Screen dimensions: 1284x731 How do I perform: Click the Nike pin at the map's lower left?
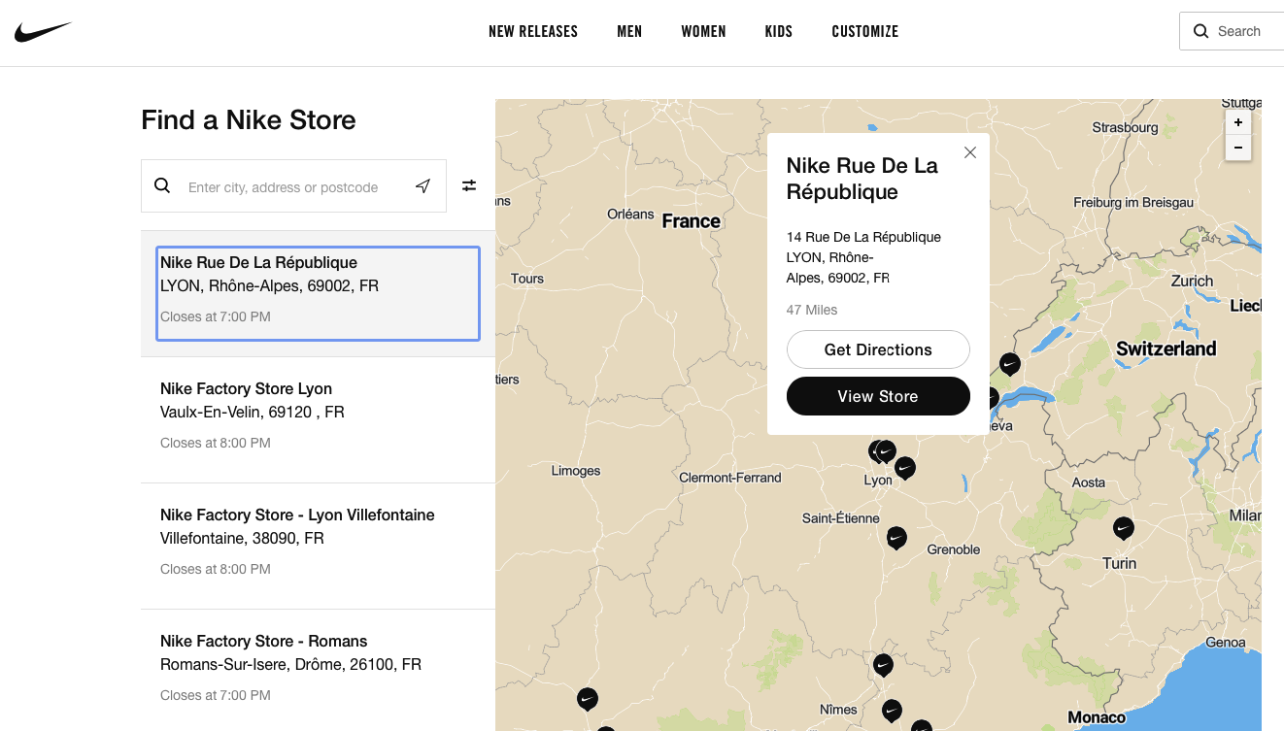point(588,699)
